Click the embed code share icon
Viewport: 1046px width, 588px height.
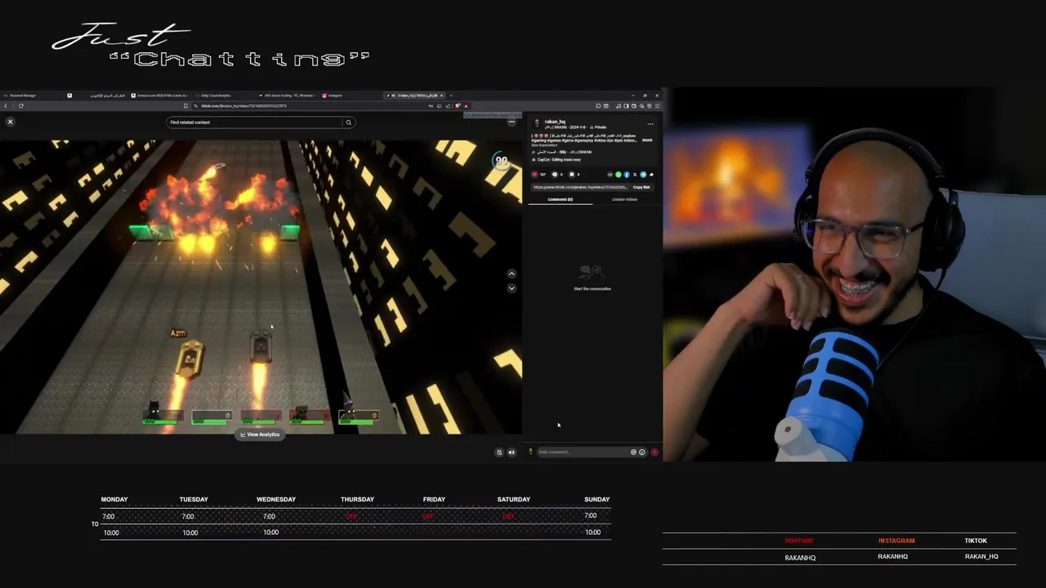click(610, 175)
